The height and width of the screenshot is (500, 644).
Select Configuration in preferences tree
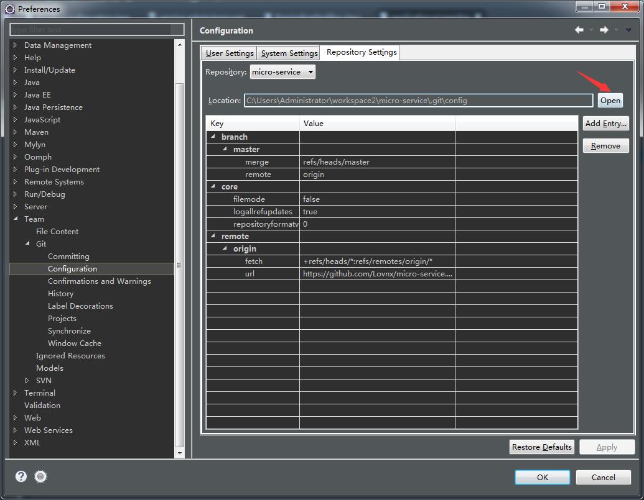click(72, 268)
